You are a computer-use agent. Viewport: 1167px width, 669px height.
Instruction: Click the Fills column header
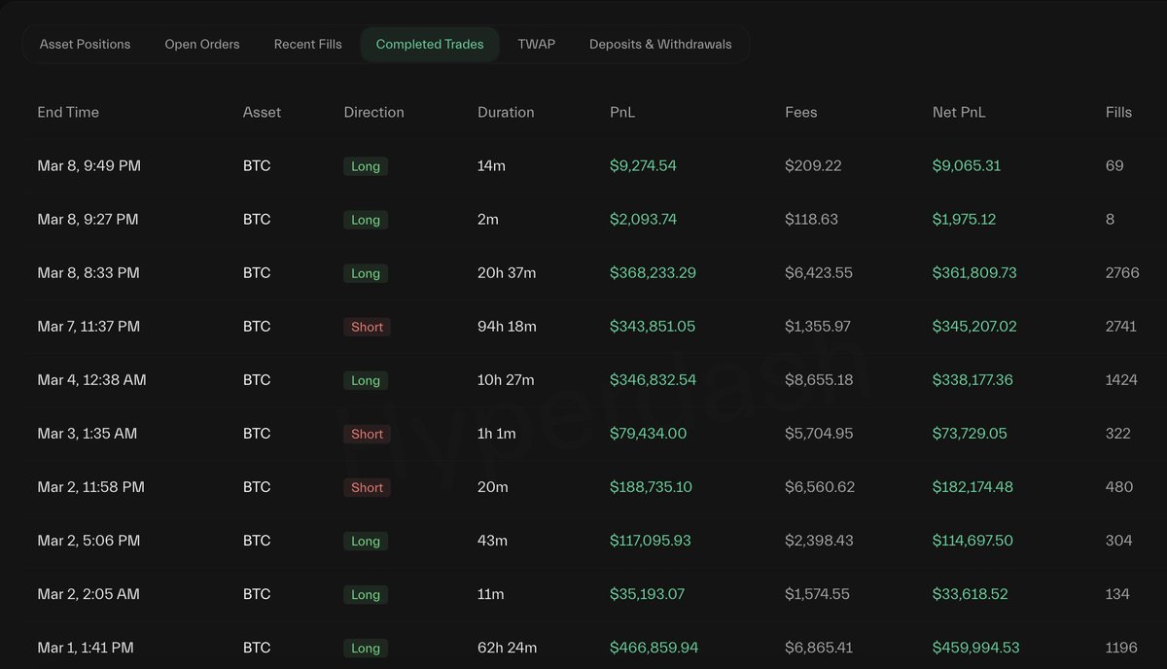click(x=1118, y=112)
